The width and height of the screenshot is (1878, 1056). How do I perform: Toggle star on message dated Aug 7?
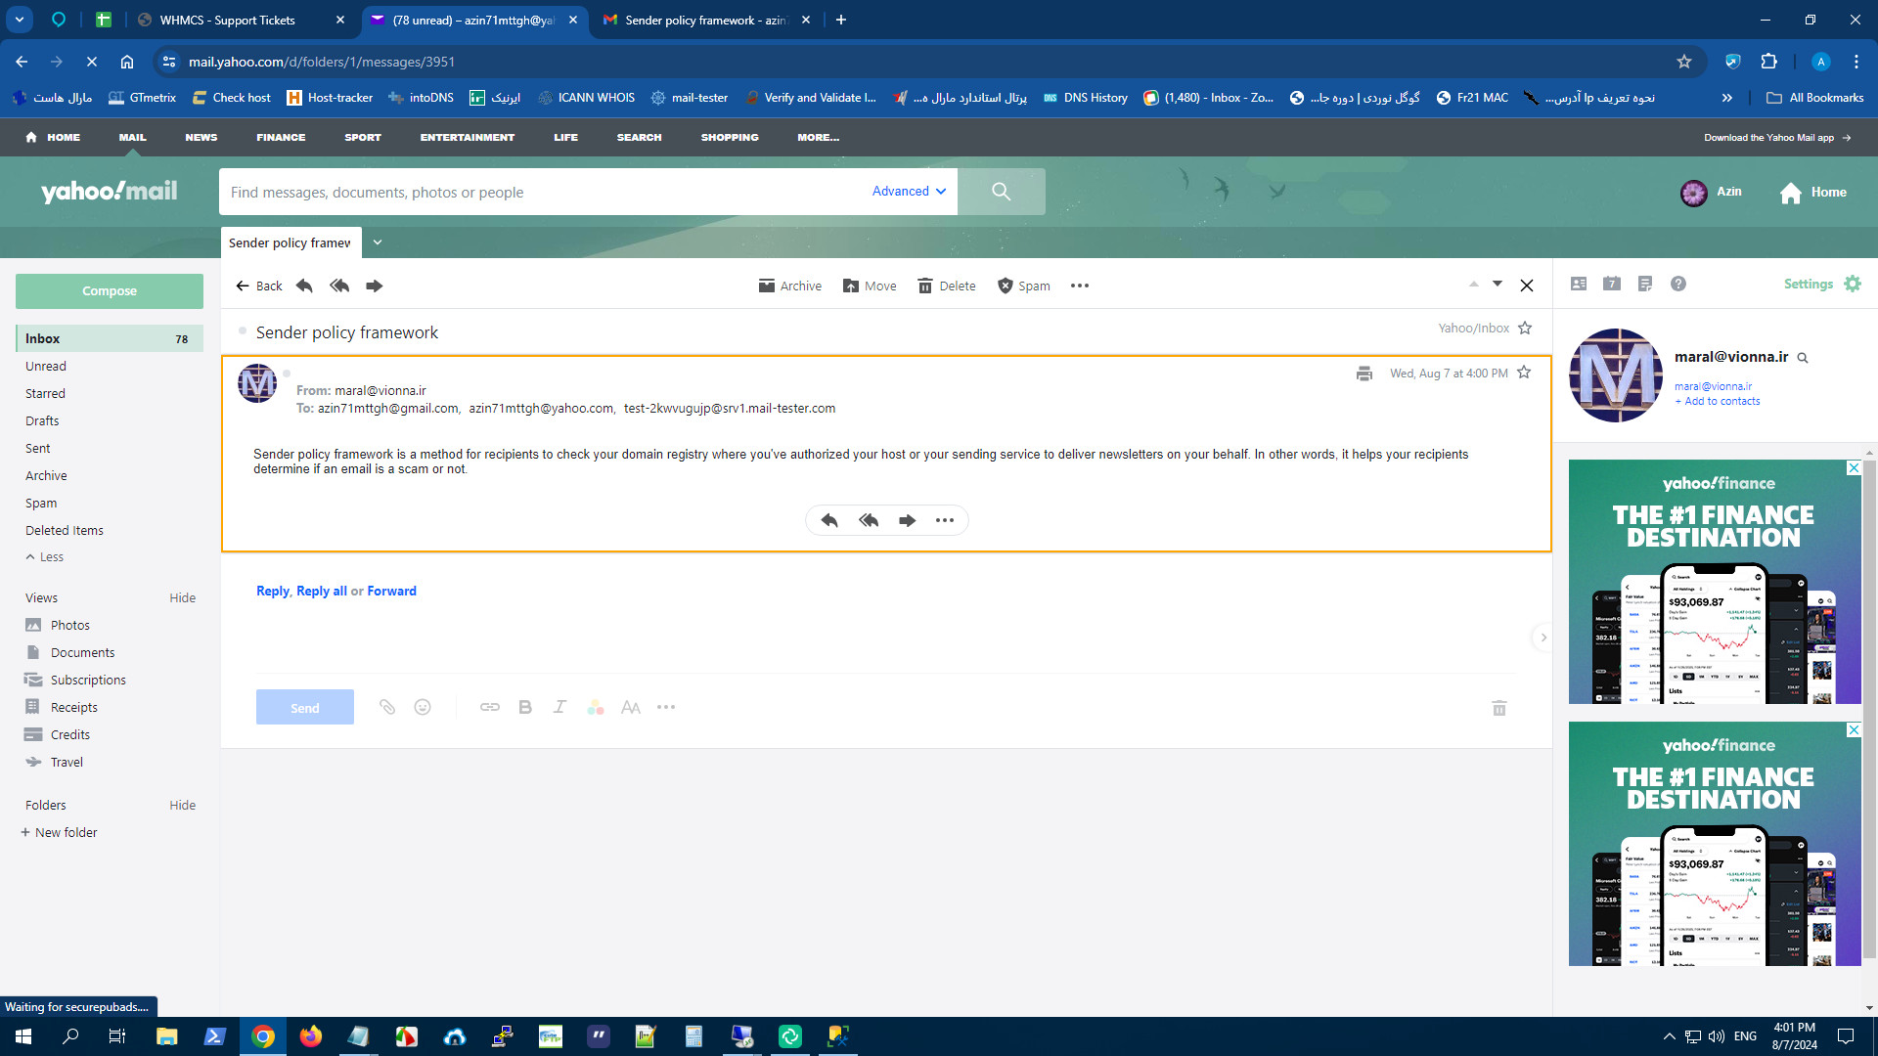[x=1524, y=373]
